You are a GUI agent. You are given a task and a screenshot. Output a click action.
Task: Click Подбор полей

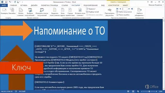(92, 12)
